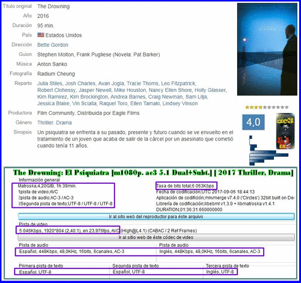Click the blue rating histogram chart
301x283 pixels.
point(269,151)
